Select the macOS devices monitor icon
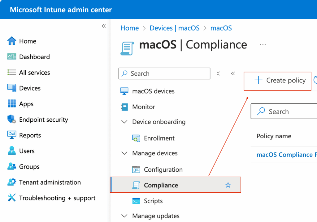Screen dimensions: 317x222 pos(125,91)
